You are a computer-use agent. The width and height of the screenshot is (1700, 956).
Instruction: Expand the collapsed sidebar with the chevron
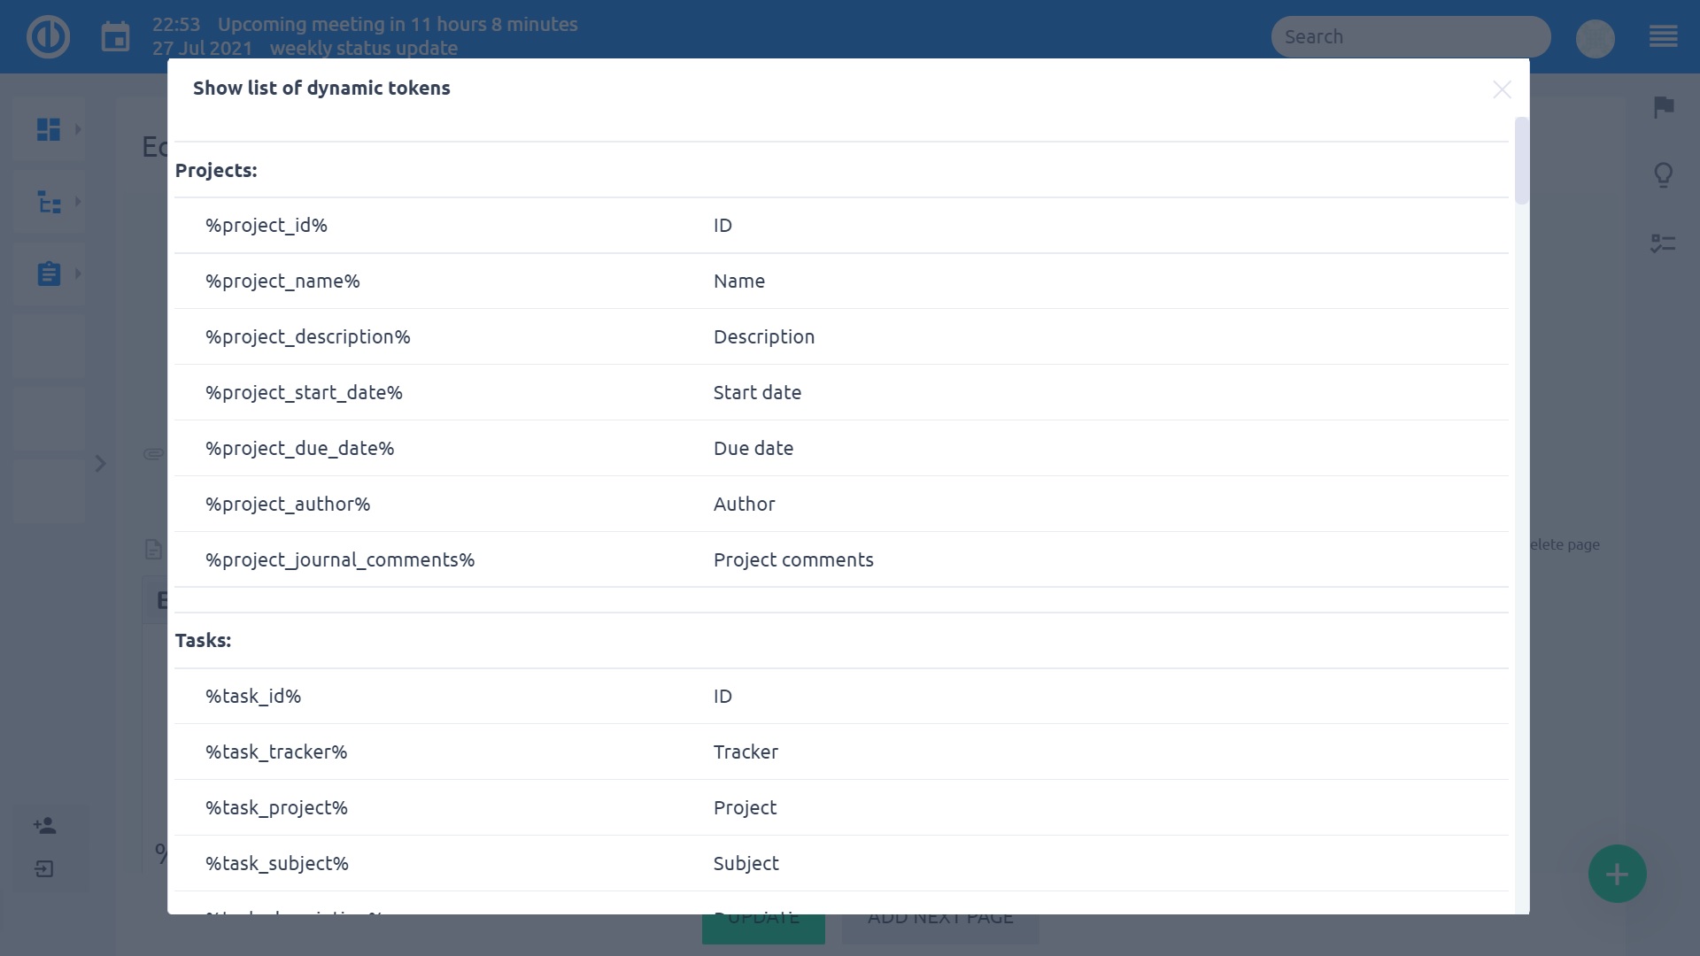coord(101,464)
